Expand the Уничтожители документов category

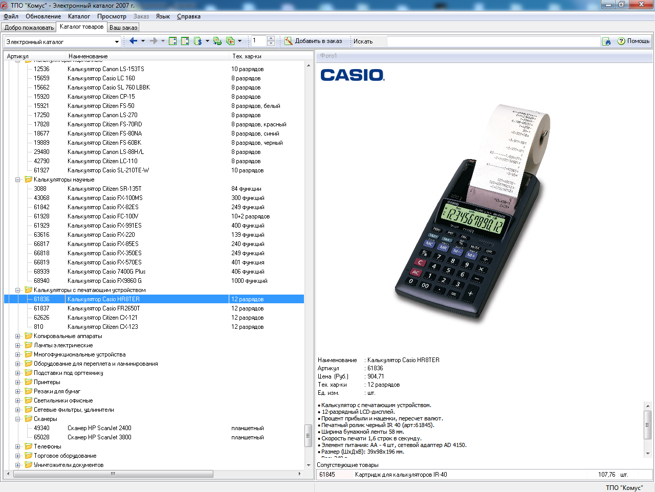click(x=17, y=465)
